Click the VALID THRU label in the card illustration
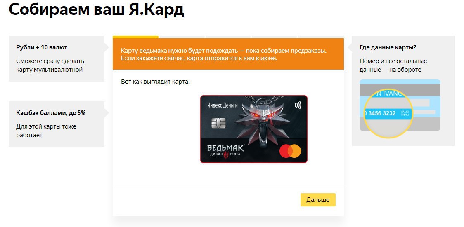 (x=405, y=113)
